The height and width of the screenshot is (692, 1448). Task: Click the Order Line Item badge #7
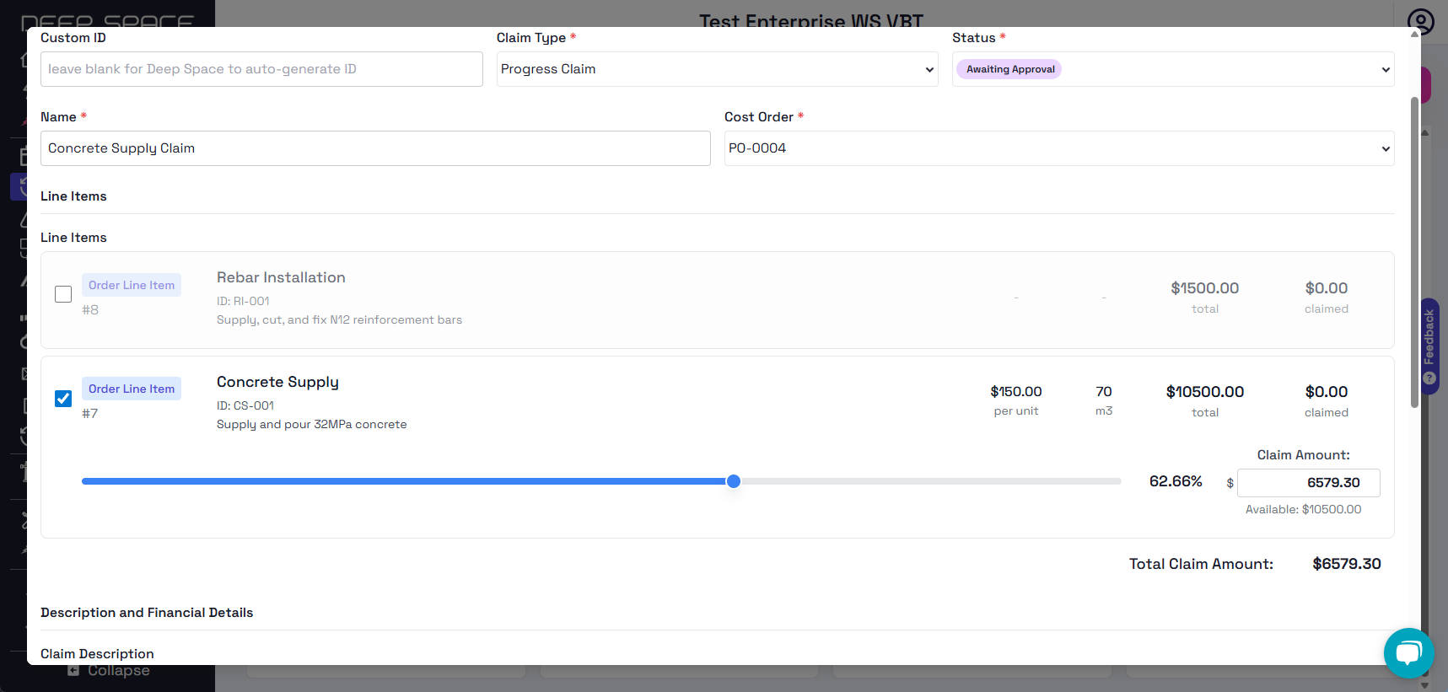pos(132,389)
